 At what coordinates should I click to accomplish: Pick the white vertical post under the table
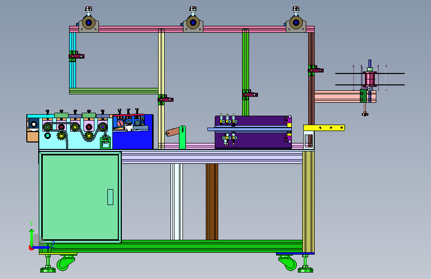click(x=176, y=202)
